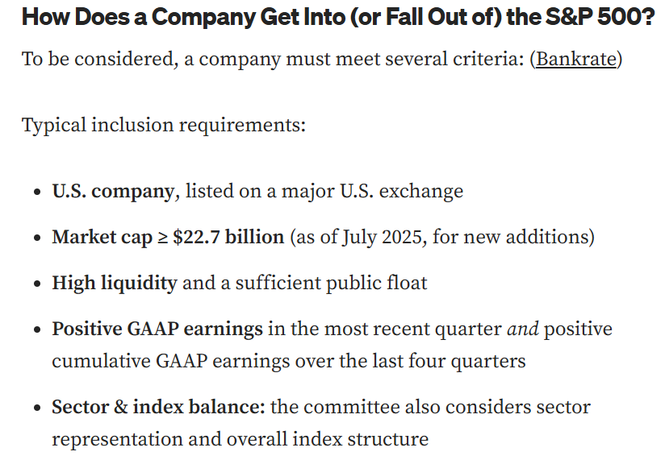
Task: Click the bullet point before 'Sector & index balance'
Action: coord(38,409)
